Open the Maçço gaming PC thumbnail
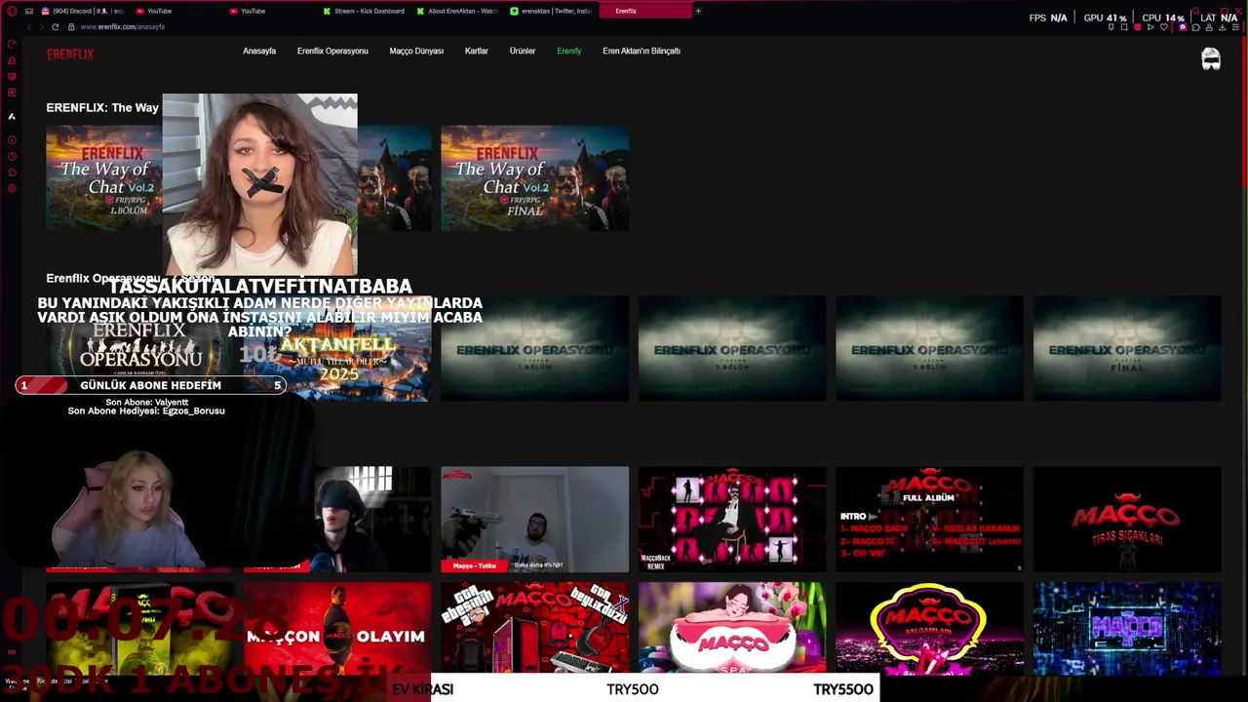This screenshot has width=1248, height=702. click(x=534, y=628)
